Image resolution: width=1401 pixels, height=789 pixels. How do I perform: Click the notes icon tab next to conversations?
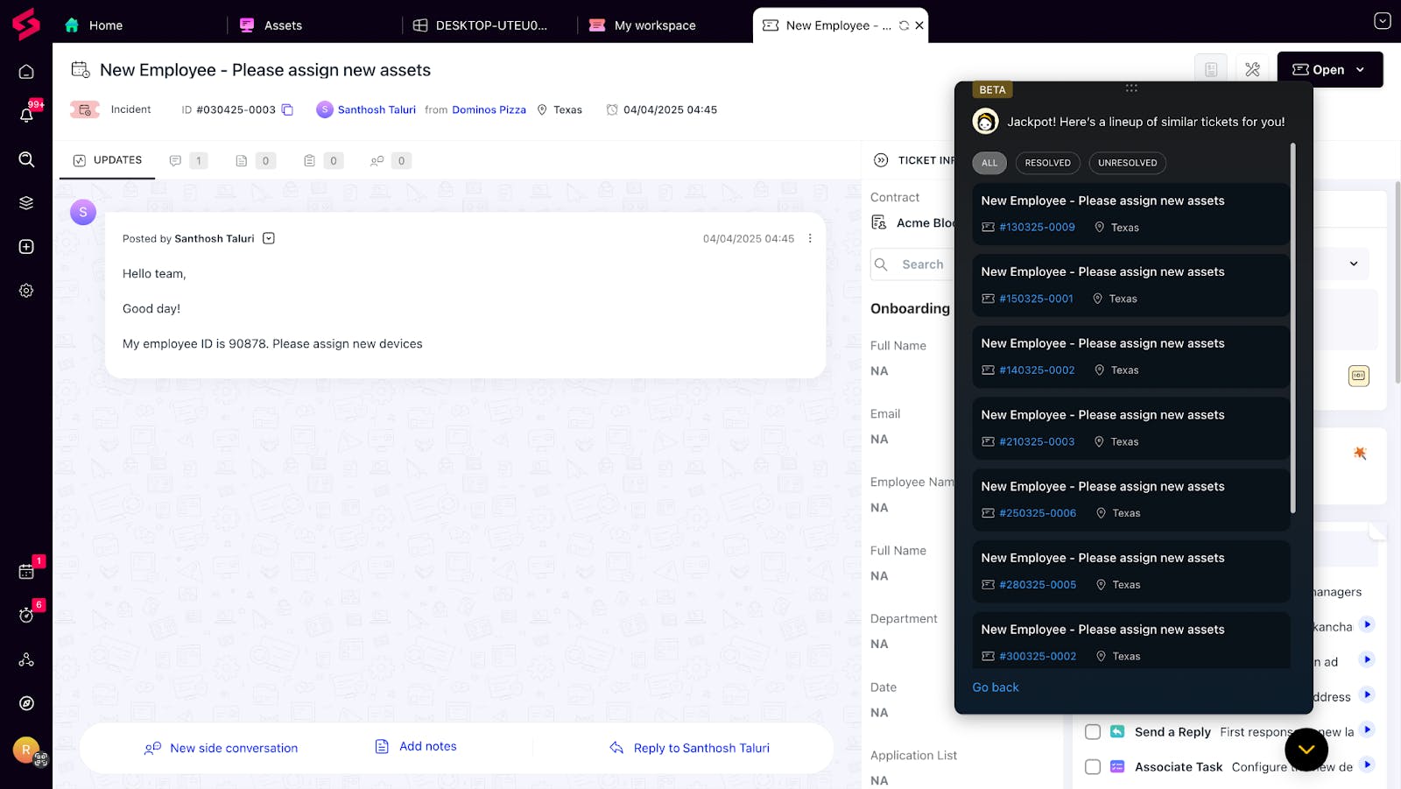[255, 160]
